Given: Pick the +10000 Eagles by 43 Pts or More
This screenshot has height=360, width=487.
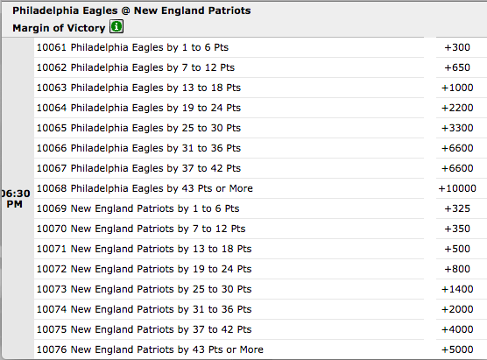Looking at the screenshot, I should click(457, 188).
